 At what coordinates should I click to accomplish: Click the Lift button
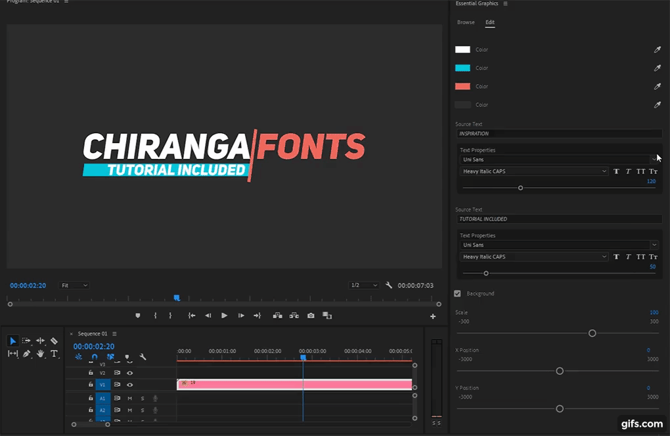(277, 316)
